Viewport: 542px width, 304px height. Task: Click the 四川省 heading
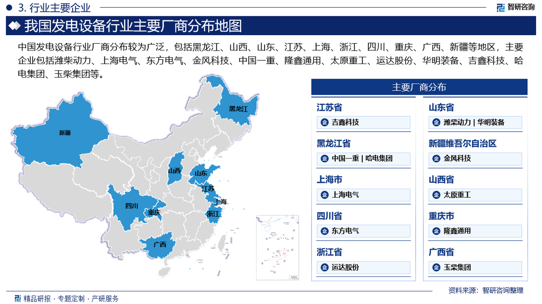coord(329,216)
